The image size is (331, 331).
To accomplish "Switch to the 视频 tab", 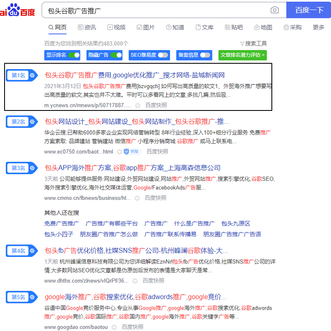I will [116, 27].
